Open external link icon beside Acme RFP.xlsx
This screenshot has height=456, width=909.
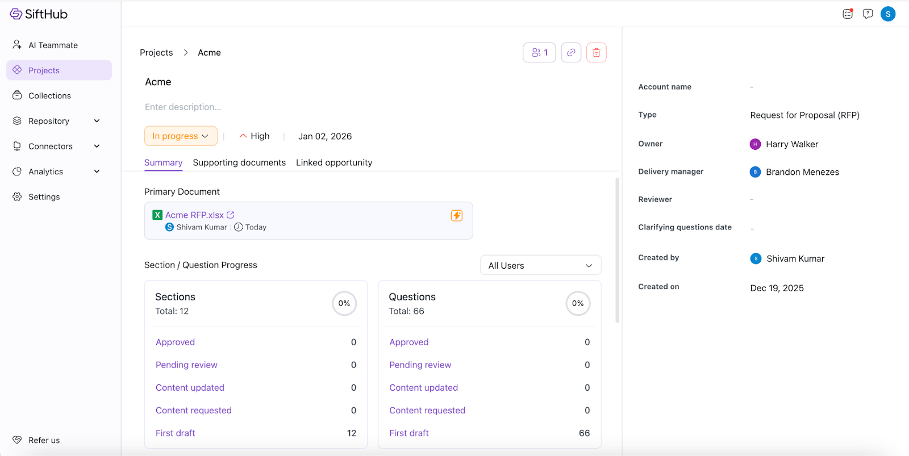[x=231, y=215]
